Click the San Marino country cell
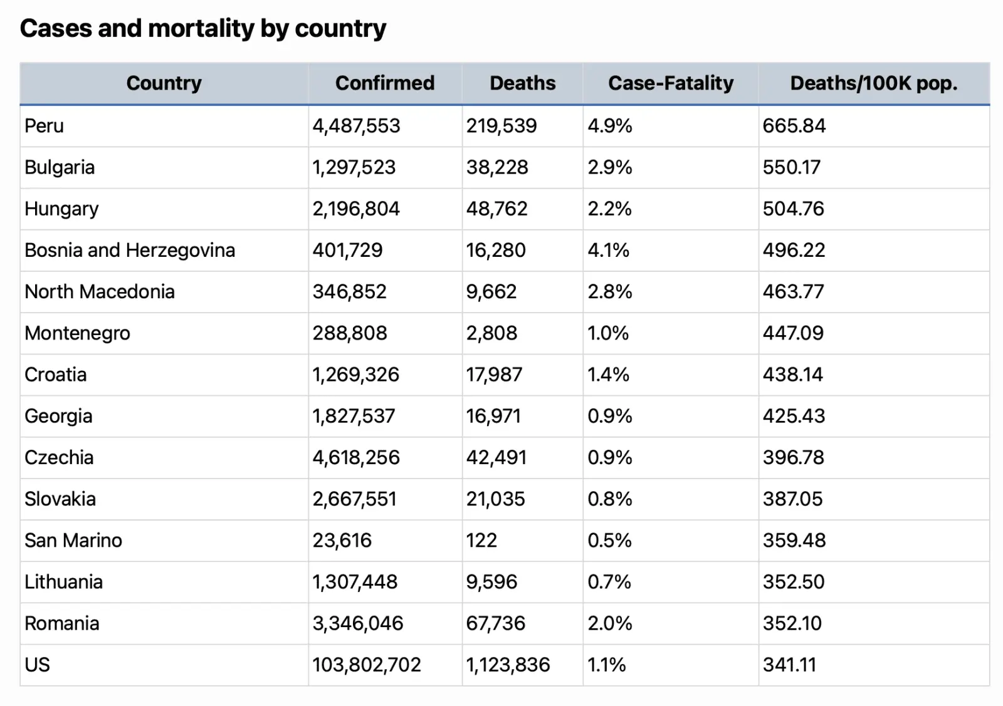 tap(73, 540)
